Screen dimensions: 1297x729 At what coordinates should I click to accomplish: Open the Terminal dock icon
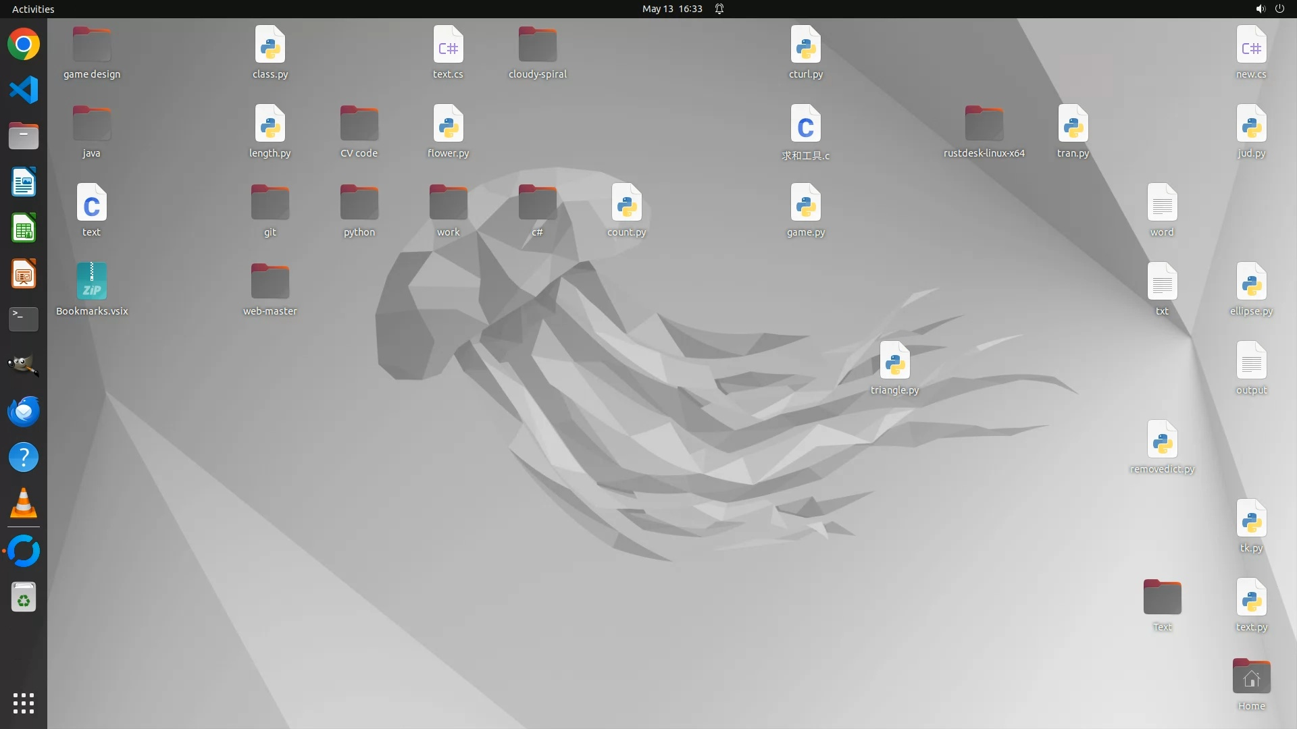pyautogui.click(x=24, y=319)
